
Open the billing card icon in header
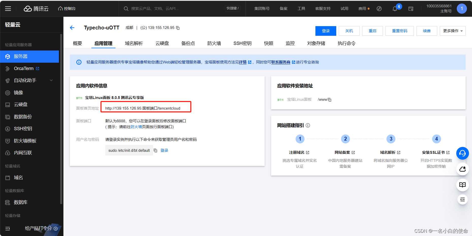pos(411,9)
